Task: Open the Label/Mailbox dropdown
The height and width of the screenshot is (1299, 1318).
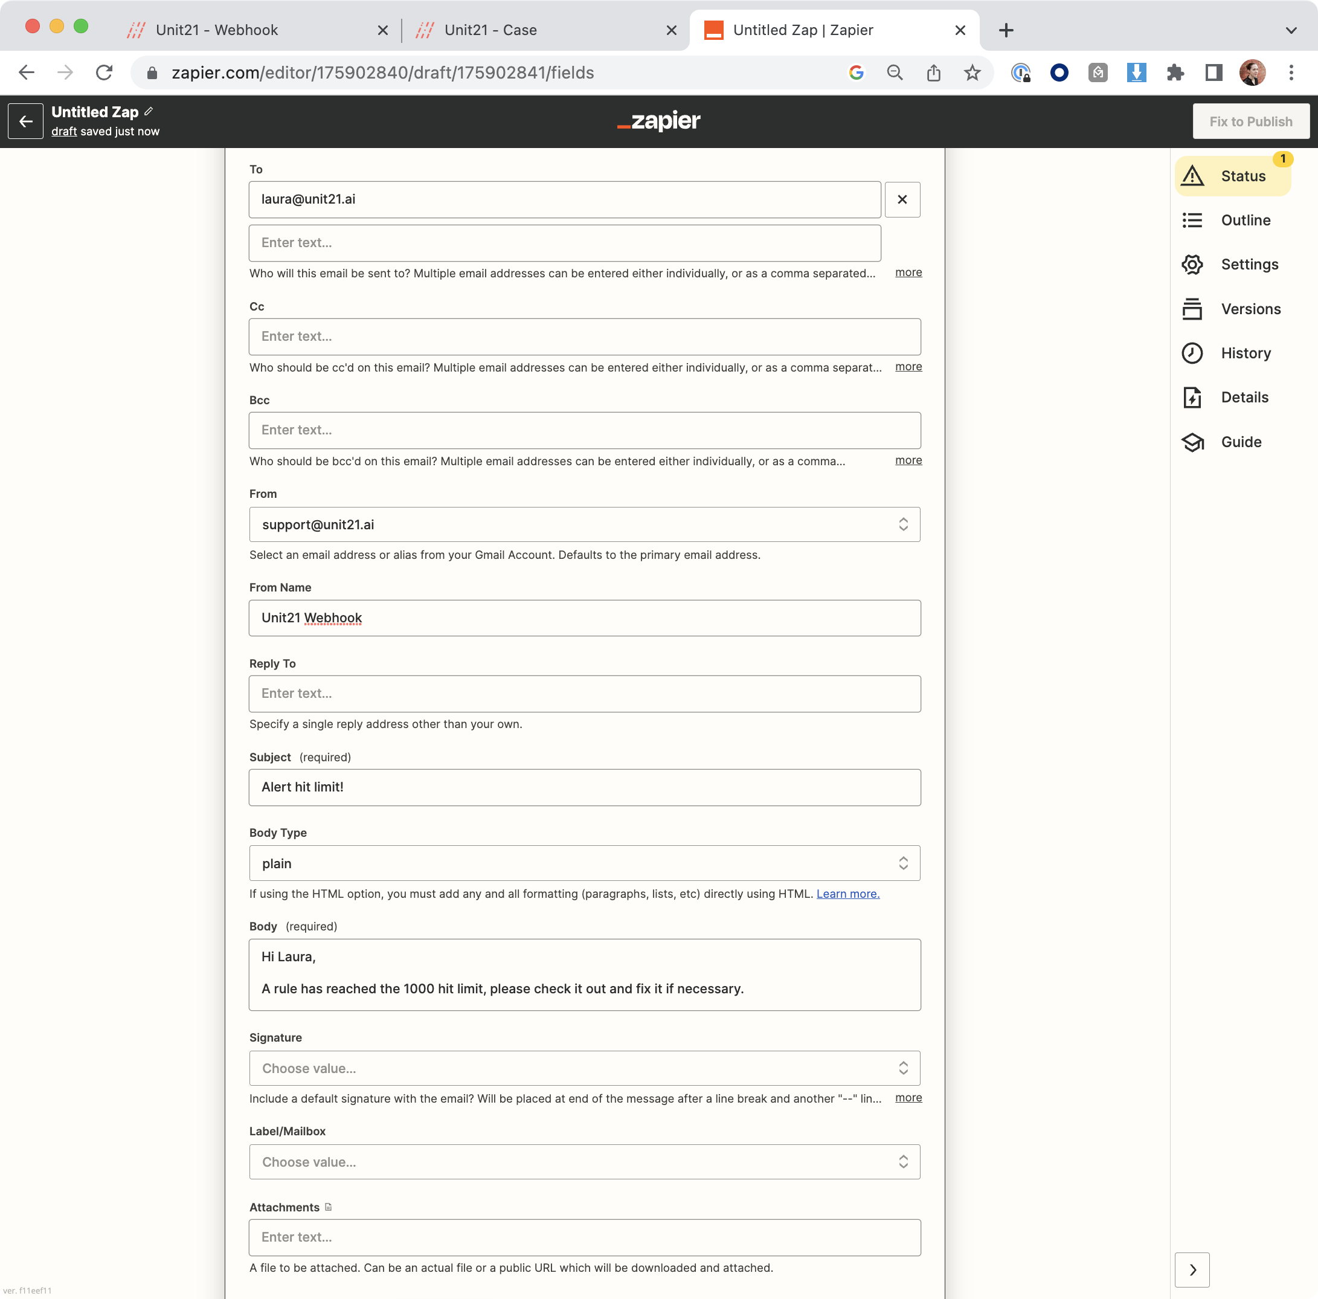Action: (x=584, y=1162)
